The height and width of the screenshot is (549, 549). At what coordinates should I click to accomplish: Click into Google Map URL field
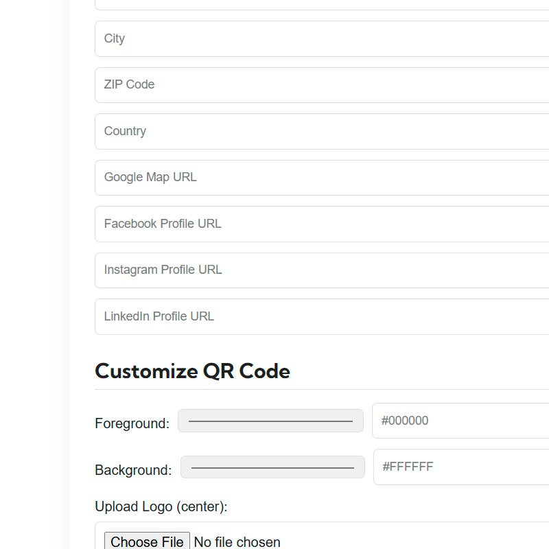tap(321, 178)
